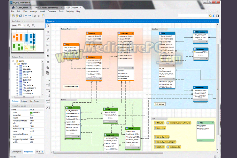Image resolution: width=237 pixels, height=158 pixels.
Task: Collapse the film table Triggers section
Action: point(174,79)
